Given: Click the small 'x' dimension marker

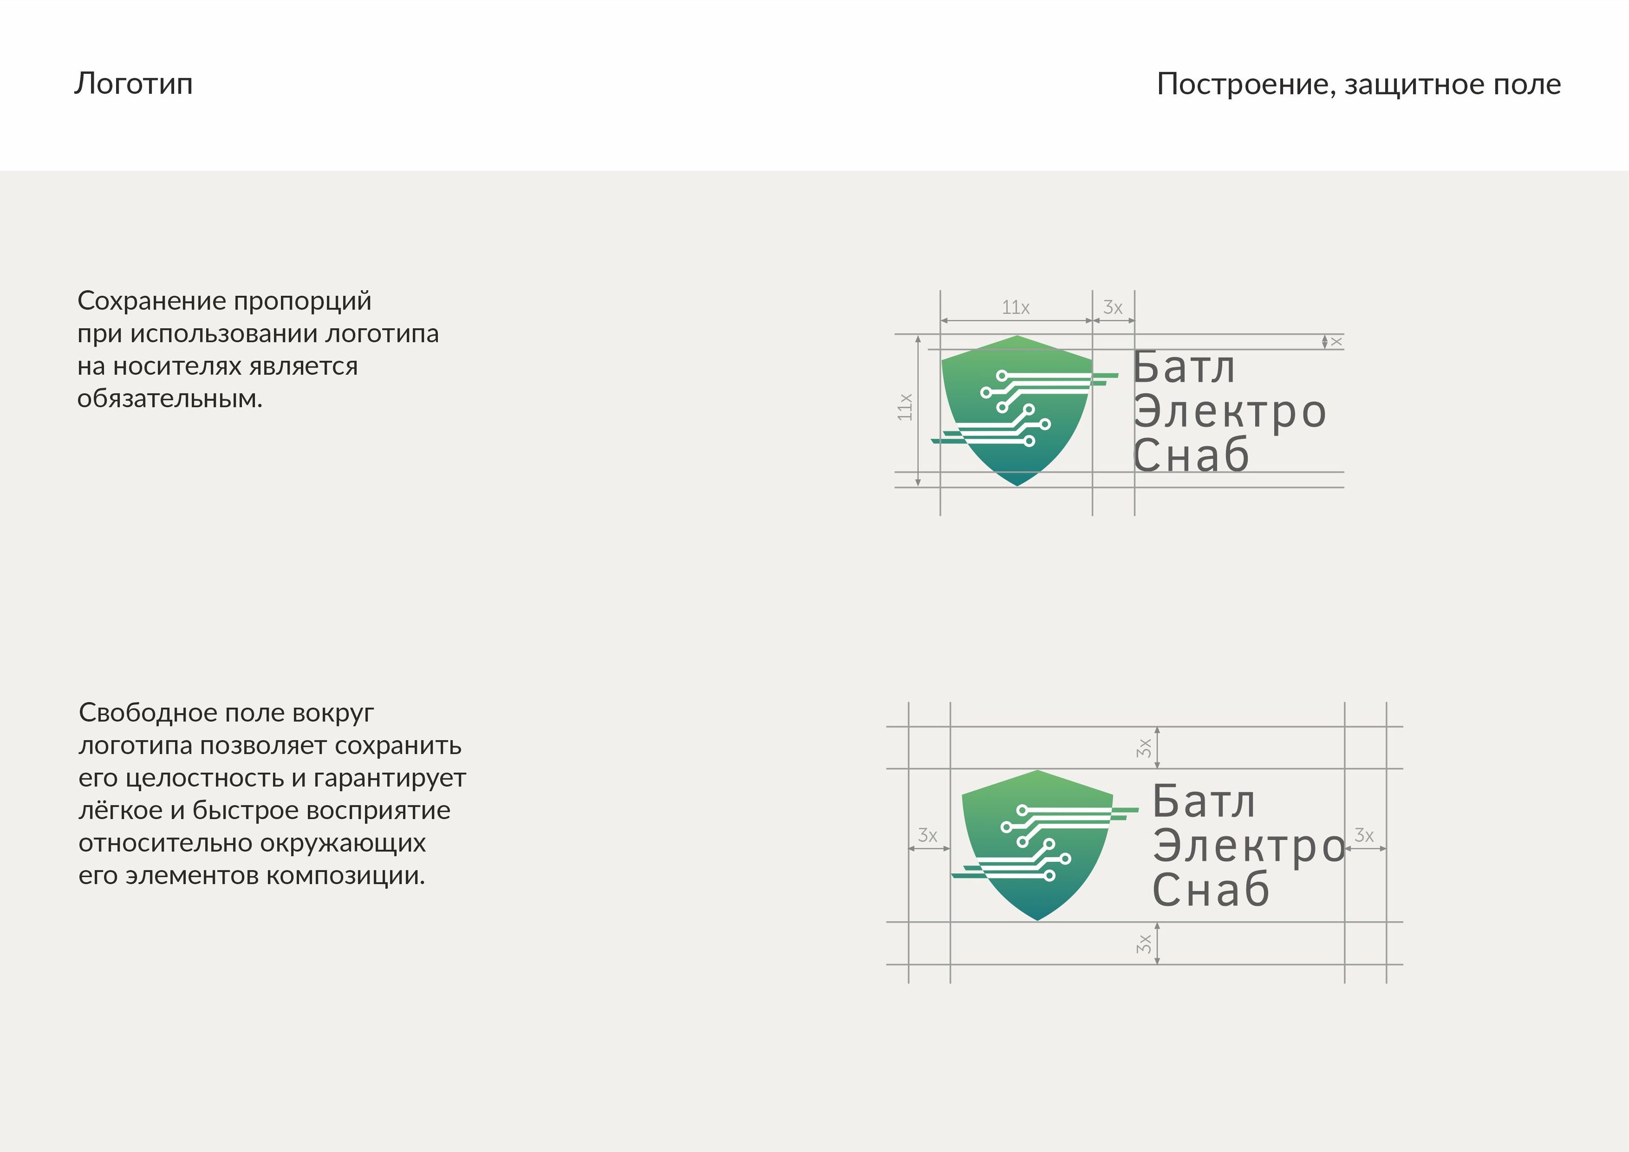Looking at the screenshot, I should tap(1337, 342).
